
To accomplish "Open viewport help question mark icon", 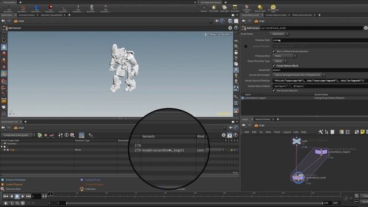I will click(x=236, y=28).
